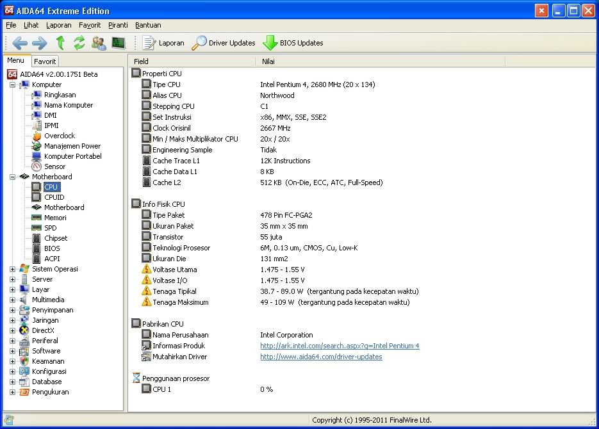Screen dimensions: 599x429
Task: Open the File menu
Action: pos(11,25)
